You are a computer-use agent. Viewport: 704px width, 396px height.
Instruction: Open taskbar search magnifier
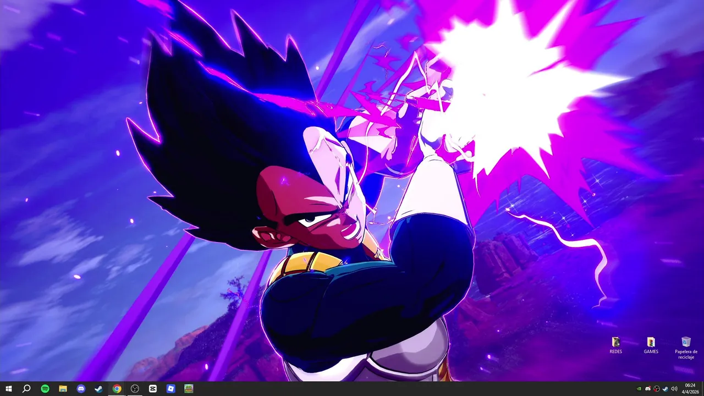coord(26,388)
